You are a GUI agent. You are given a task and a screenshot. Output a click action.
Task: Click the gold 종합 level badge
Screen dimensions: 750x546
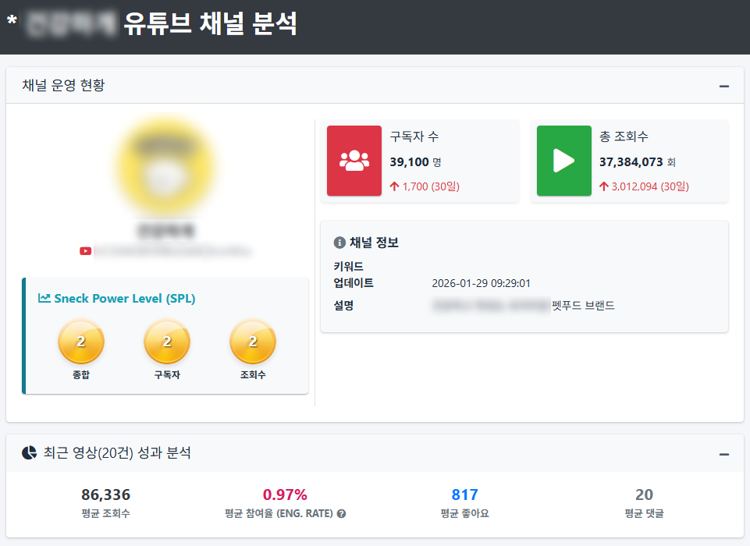pyautogui.click(x=81, y=342)
